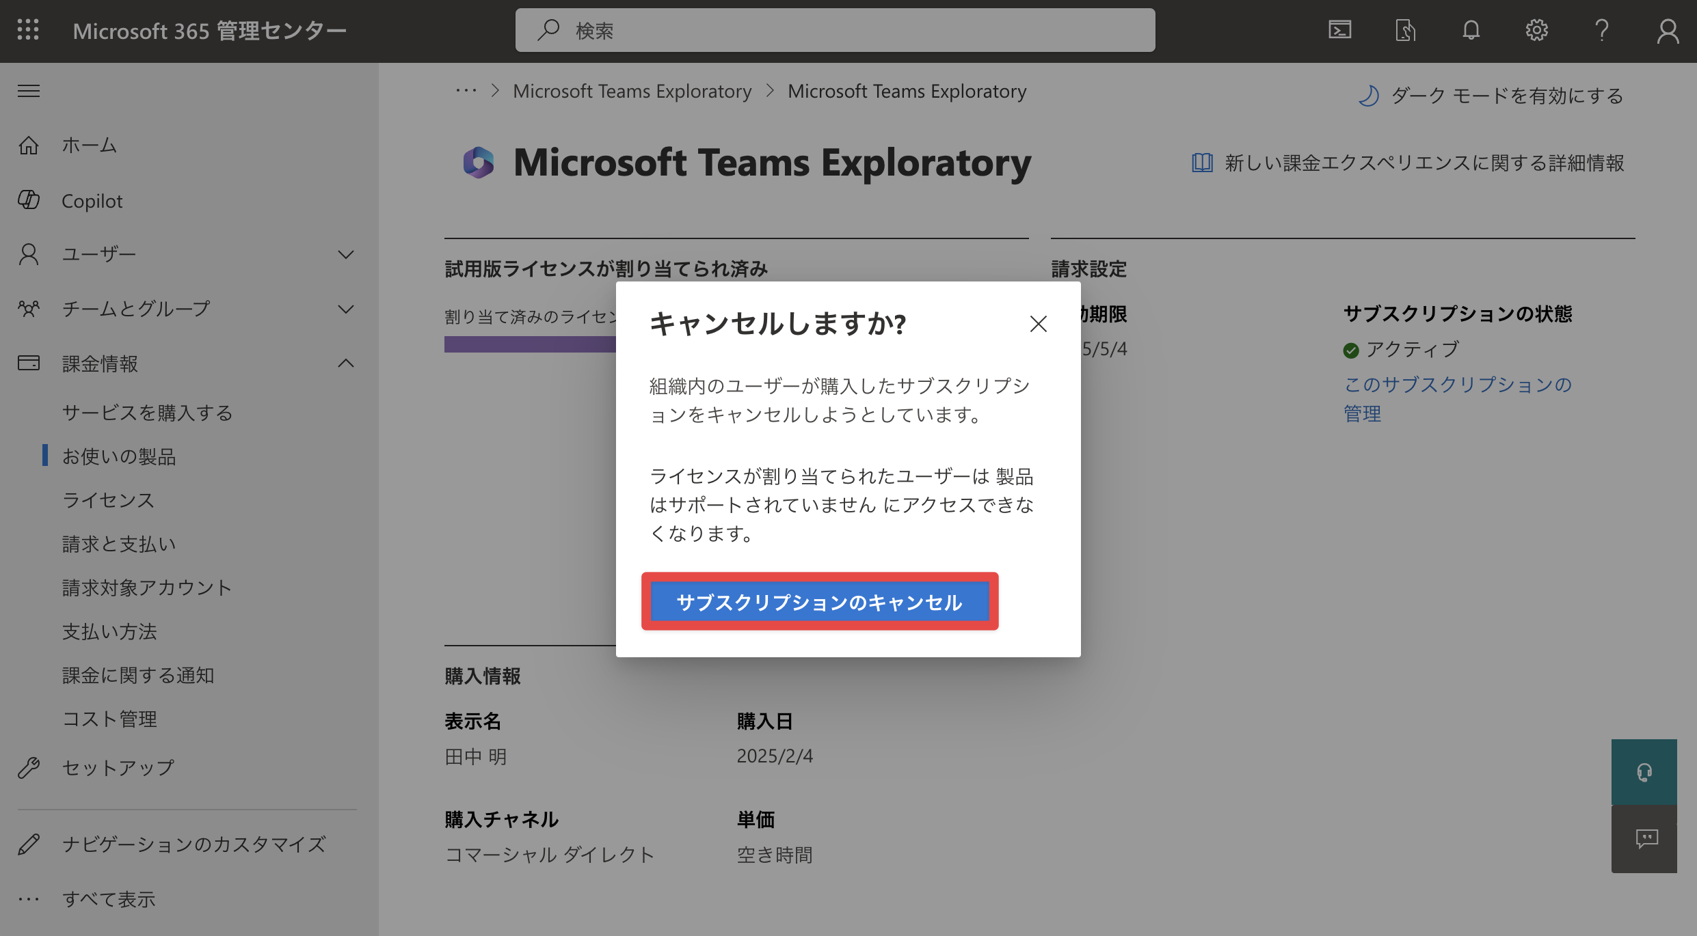The image size is (1697, 936).
Task: Open the file icon next to Cloud Shell
Action: [x=1405, y=30]
